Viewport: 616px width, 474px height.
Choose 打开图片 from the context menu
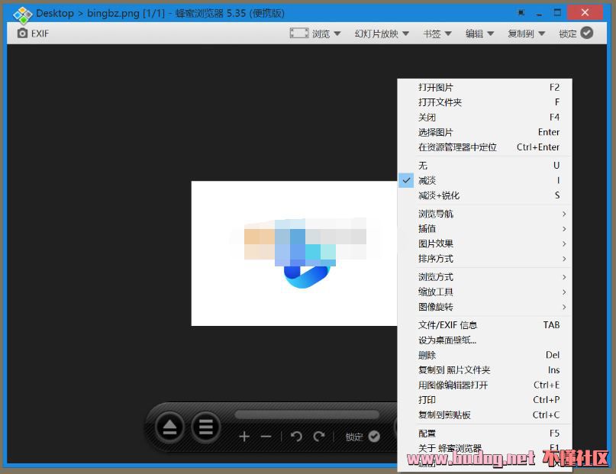[x=485, y=87]
